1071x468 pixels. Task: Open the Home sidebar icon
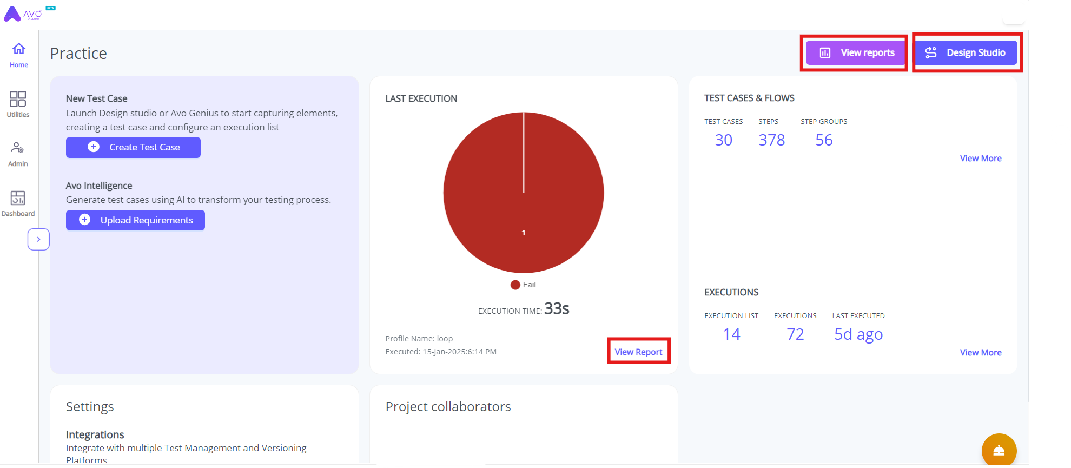point(19,55)
